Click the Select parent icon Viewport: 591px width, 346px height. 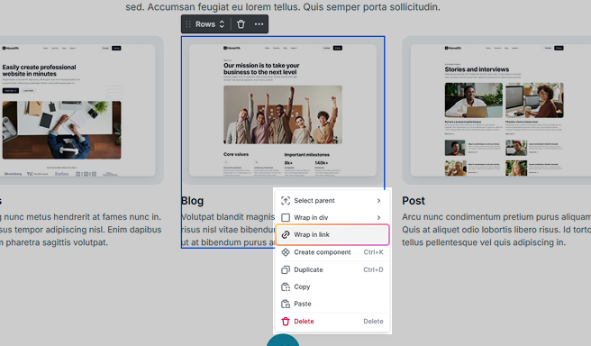(286, 201)
